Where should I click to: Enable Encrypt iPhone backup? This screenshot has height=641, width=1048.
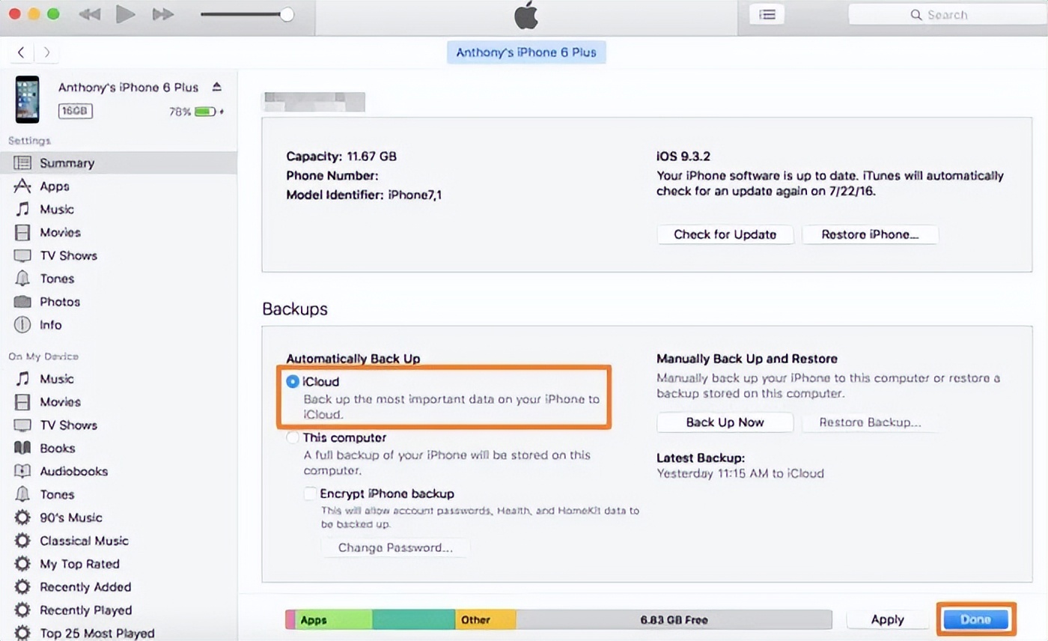(x=309, y=493)
